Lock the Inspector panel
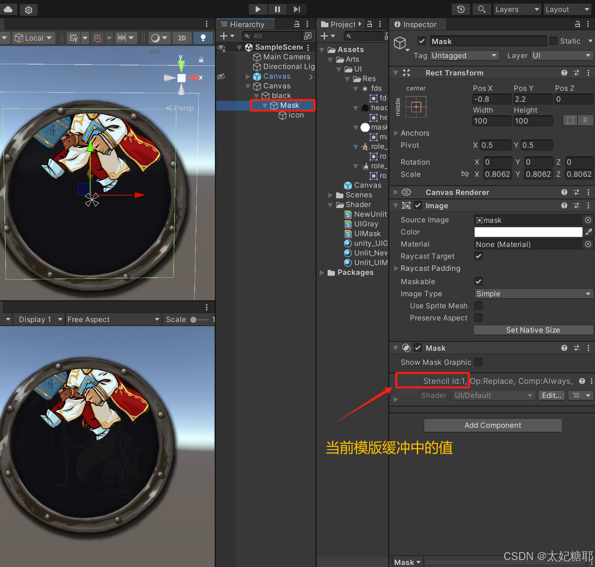The height and width of the screenshot is (567, 595). tap(578, 24)
